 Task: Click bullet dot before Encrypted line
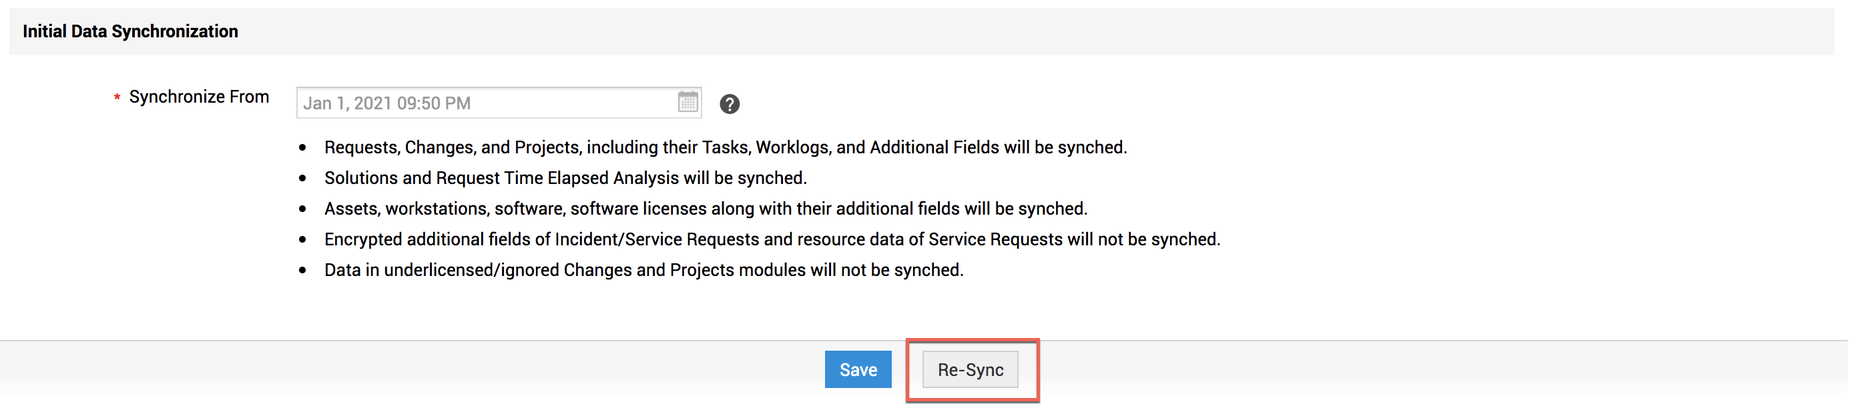[303, 239]
